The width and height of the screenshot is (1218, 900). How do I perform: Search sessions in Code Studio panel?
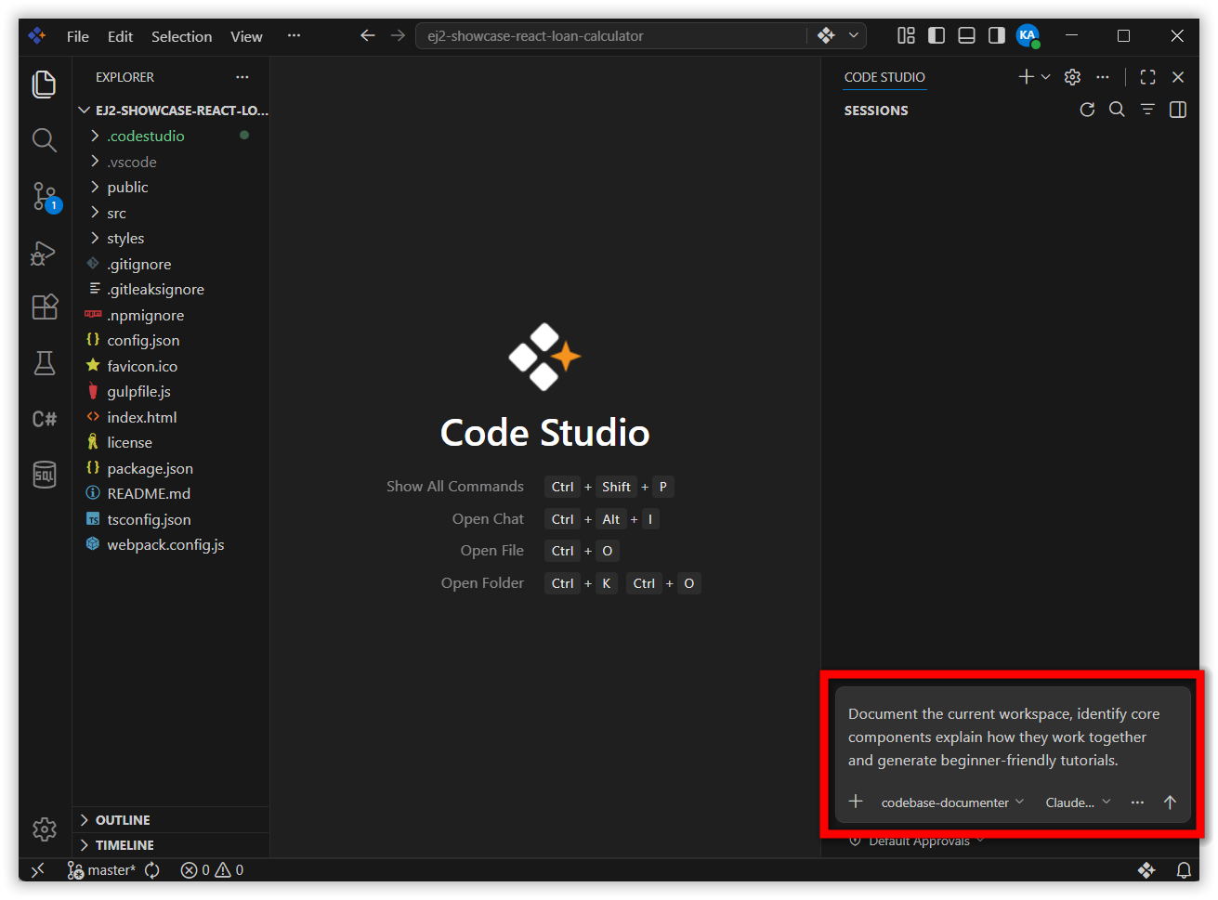click(1117, 110)
